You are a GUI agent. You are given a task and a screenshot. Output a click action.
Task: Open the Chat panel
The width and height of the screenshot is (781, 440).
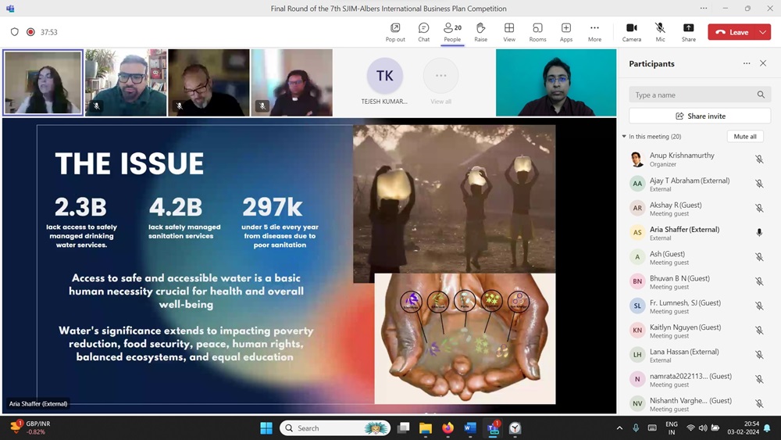click(x=423, y=32)
